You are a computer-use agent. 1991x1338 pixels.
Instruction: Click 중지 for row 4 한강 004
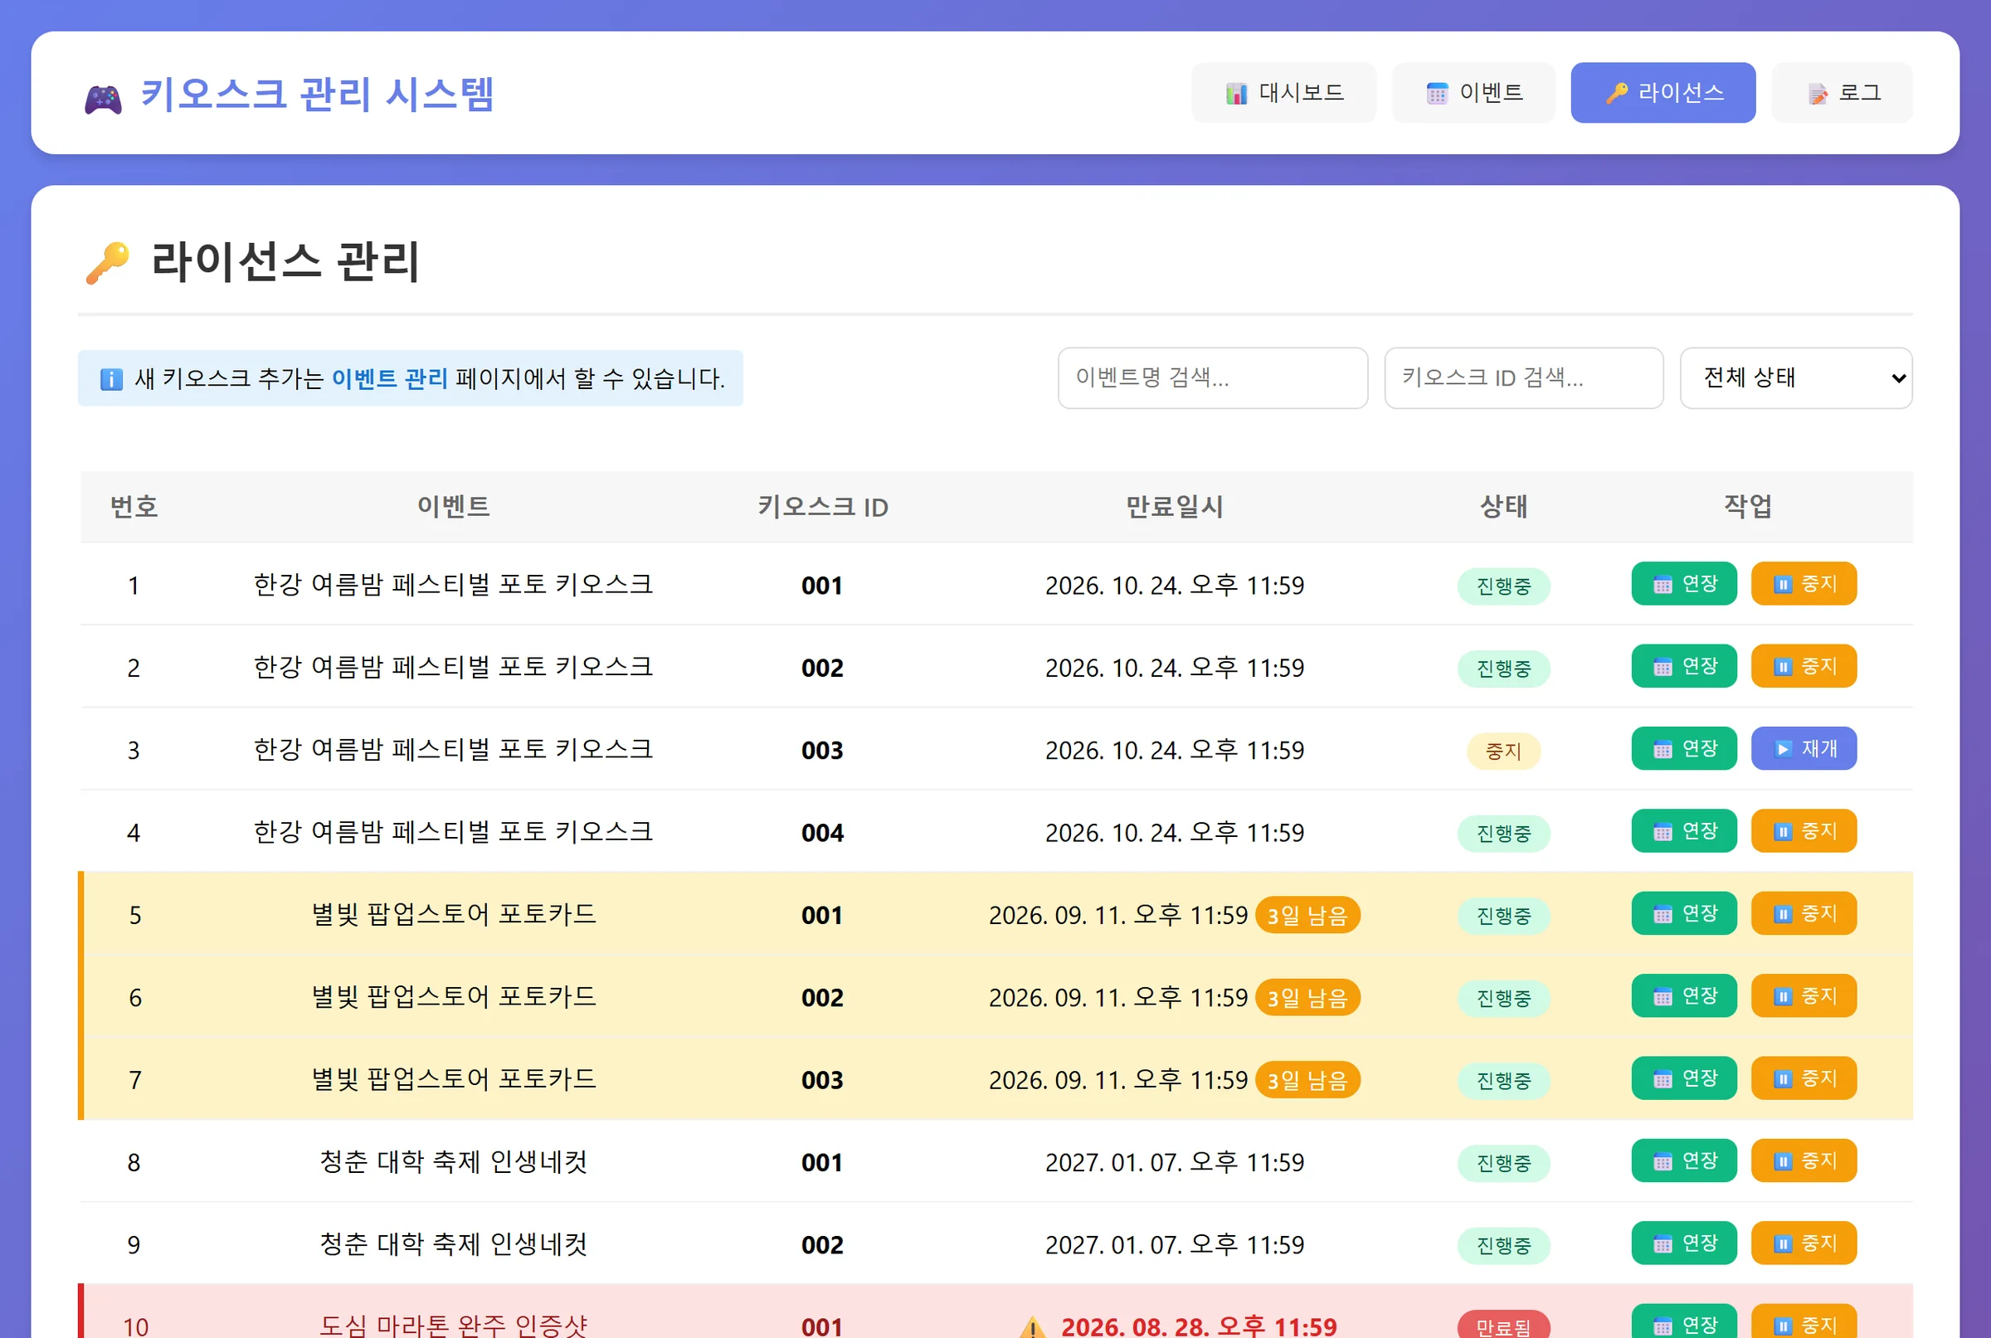tap(1804, 831)
